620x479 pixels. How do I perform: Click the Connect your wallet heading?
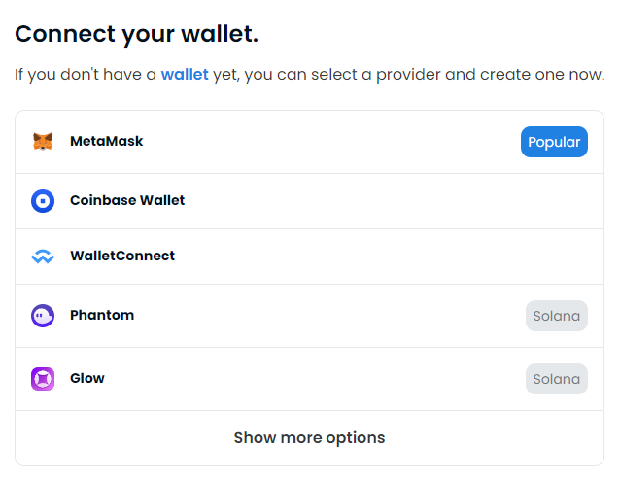pos(136,34)
